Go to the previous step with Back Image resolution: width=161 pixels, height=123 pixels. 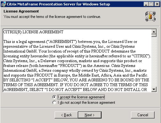(66, 115)
